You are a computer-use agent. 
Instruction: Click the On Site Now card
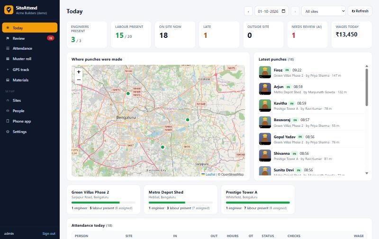175,34
